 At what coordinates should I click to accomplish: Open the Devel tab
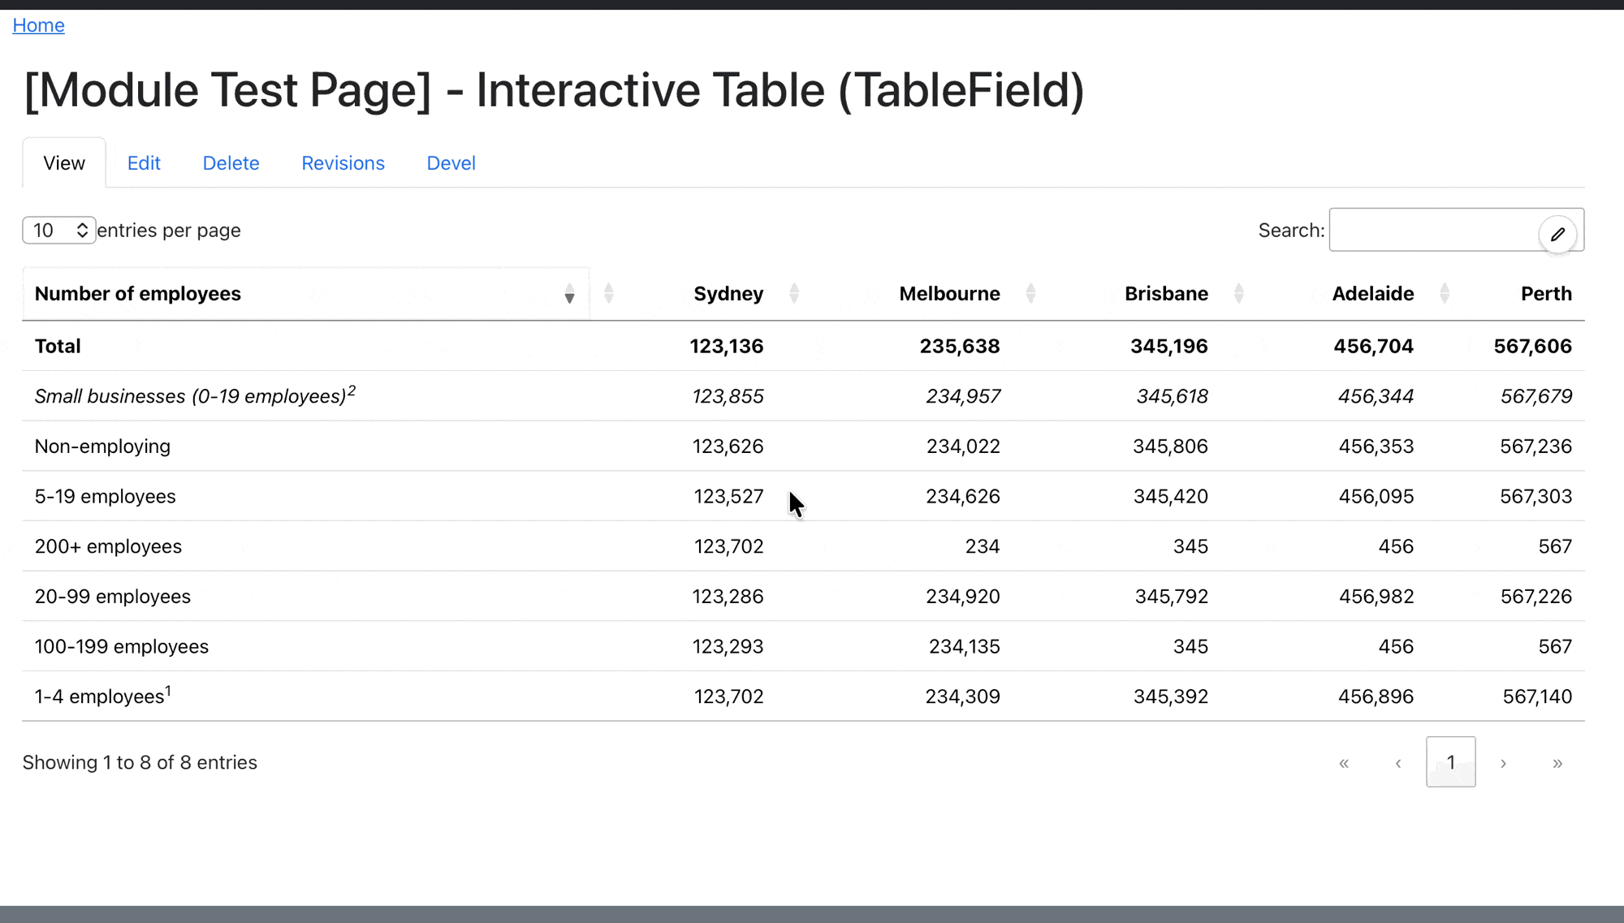point(451,163)
